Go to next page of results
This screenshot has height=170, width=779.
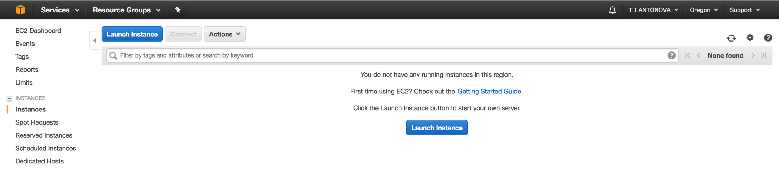click(x=753, y=55)
